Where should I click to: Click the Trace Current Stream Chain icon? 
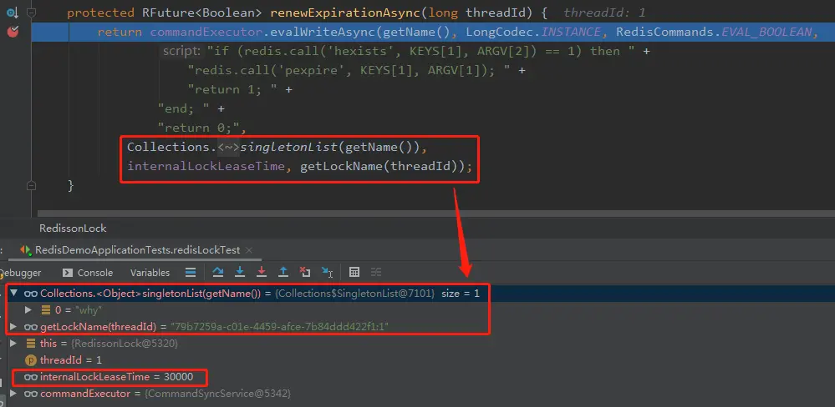point(376,272)
